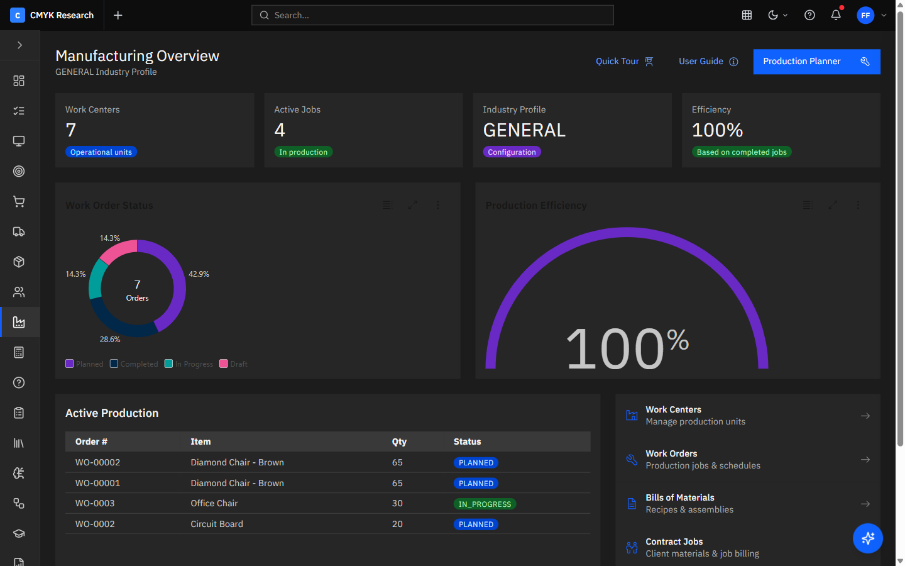Image resolution: width=905 pixels, height=566 pixels.
Task: Open the delivery truck icon in sidebar
Action: [x=19, y=231]
